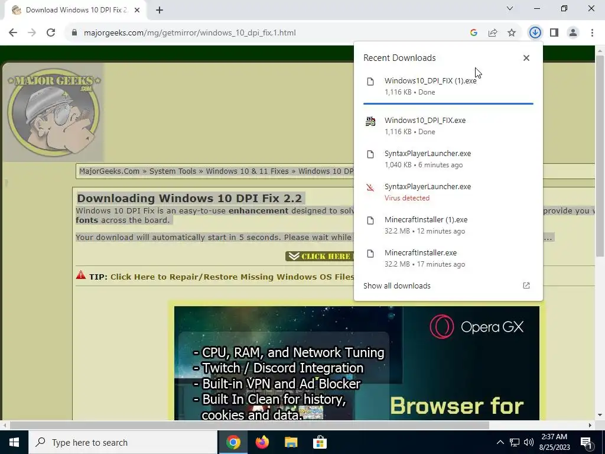Open Windows10_DPI_FIX (1).exe download
This screenshot has width=605, height=454.
[448, 86]
